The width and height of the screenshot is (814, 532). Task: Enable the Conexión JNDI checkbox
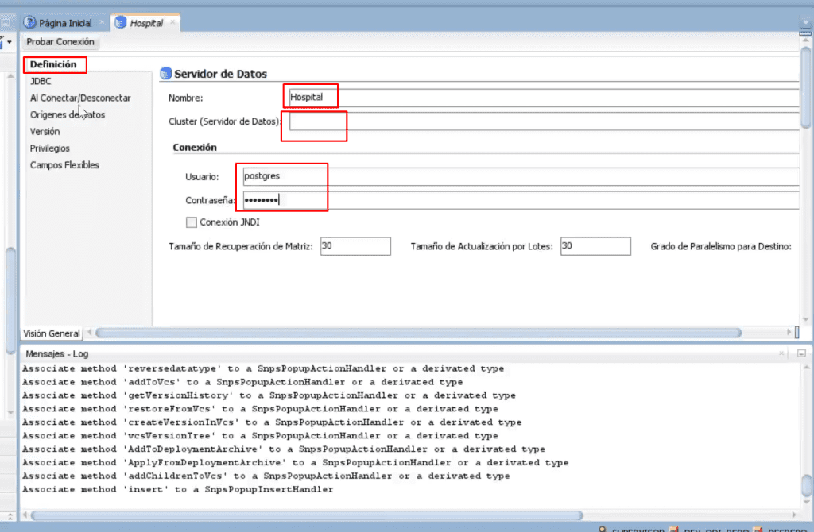coord(191,222)
